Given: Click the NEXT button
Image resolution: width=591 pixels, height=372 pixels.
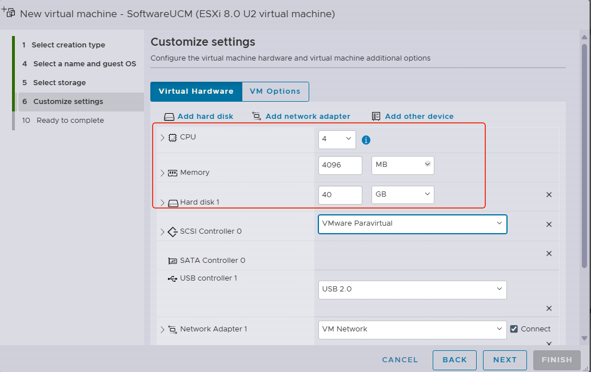Looking at the screenshot, I should click(x=505, y=360).
